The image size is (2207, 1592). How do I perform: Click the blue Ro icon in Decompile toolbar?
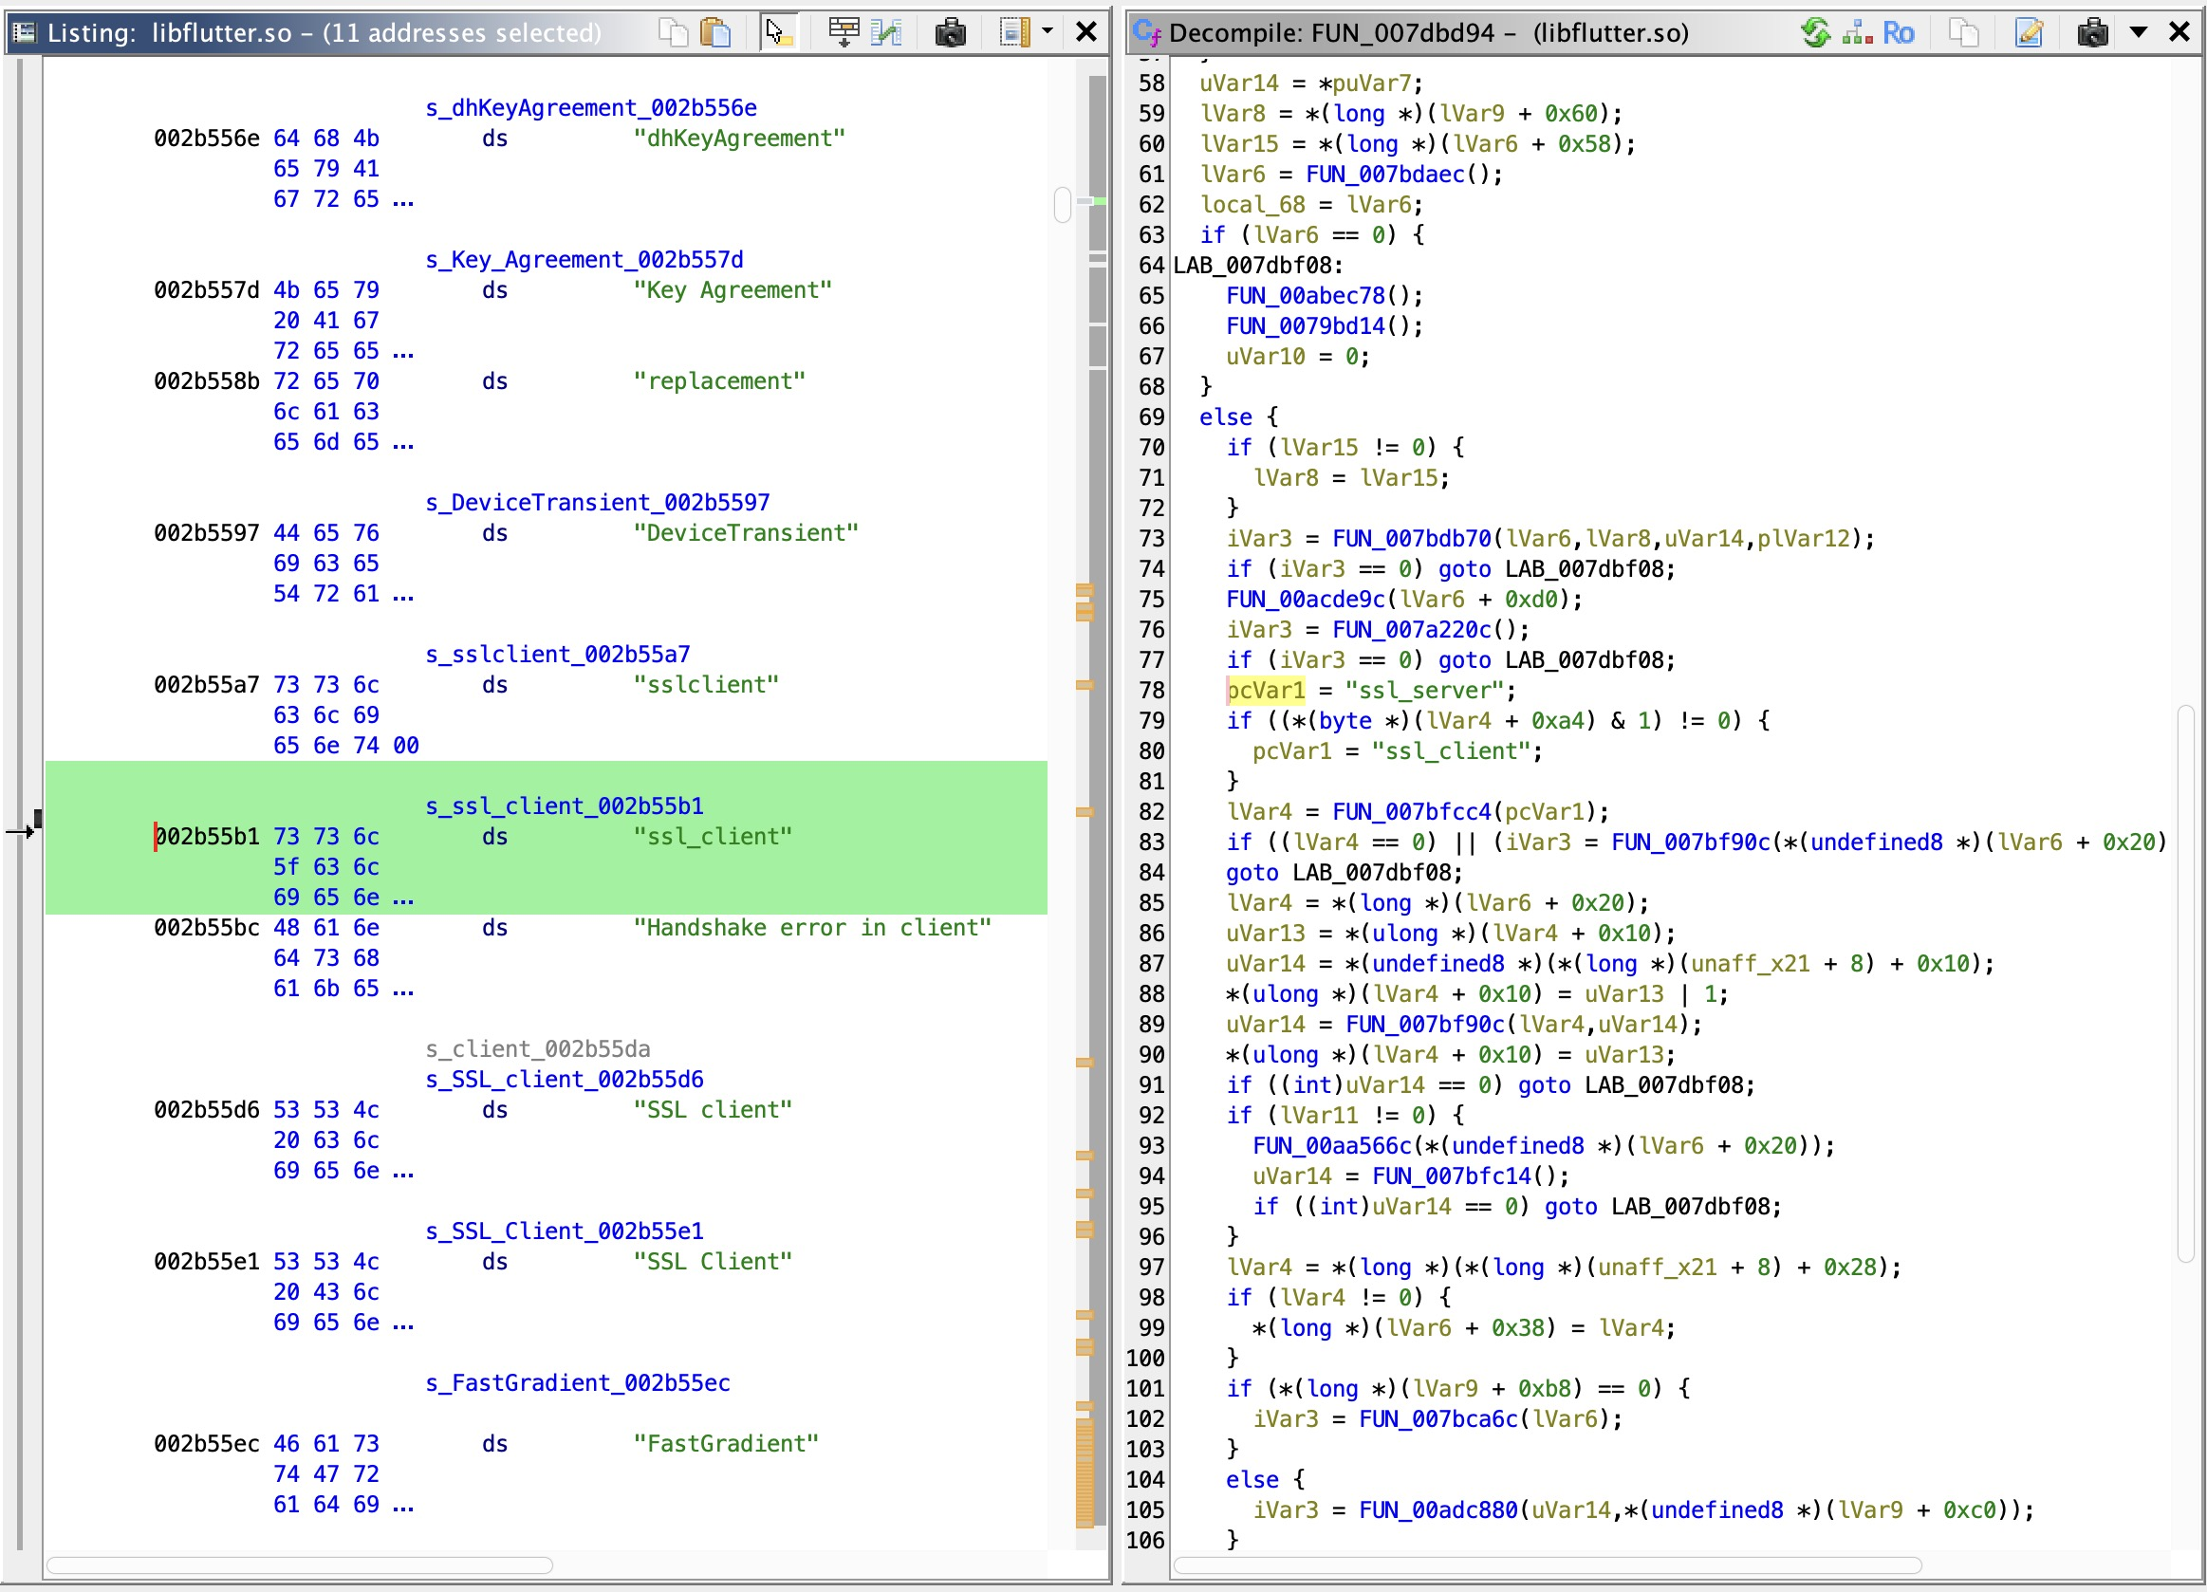[1898, 33]
